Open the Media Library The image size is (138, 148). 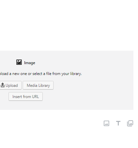(38, 86)
